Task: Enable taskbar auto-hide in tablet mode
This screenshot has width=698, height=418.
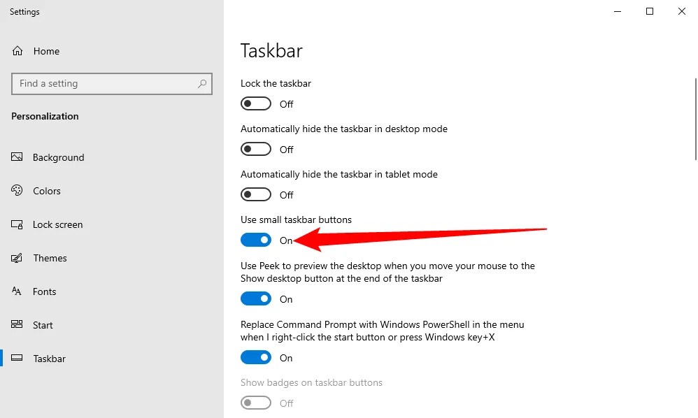Action: coord(256,194)
